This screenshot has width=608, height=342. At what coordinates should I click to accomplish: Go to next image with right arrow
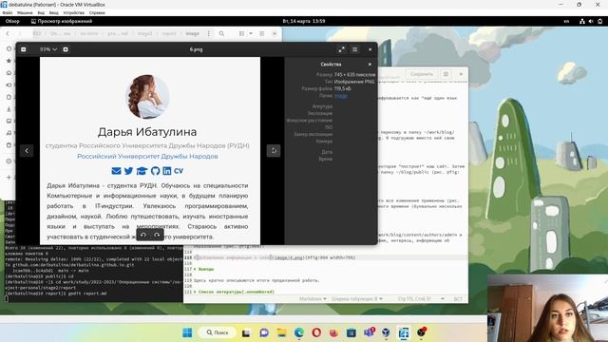point(274,151)
